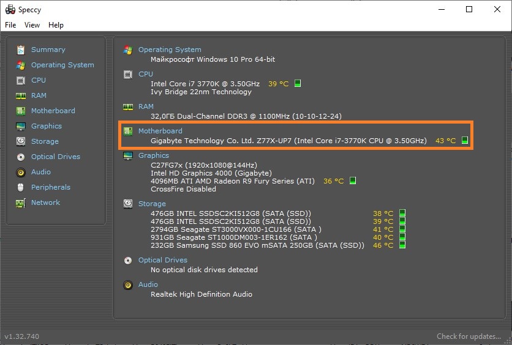Select the Peripherals mouse icon in sidebar
Image resolution: width=512 pixels, height=345 pixels.
[x=21, y=188]
